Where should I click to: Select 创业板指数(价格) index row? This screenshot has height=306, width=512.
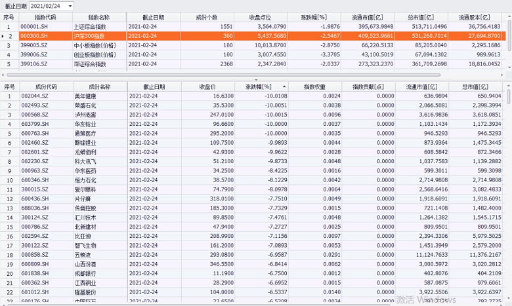[x=98, y=55]
